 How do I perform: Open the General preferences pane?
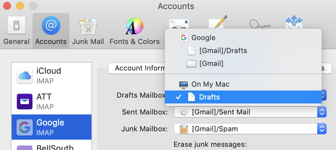pos(17,31)
